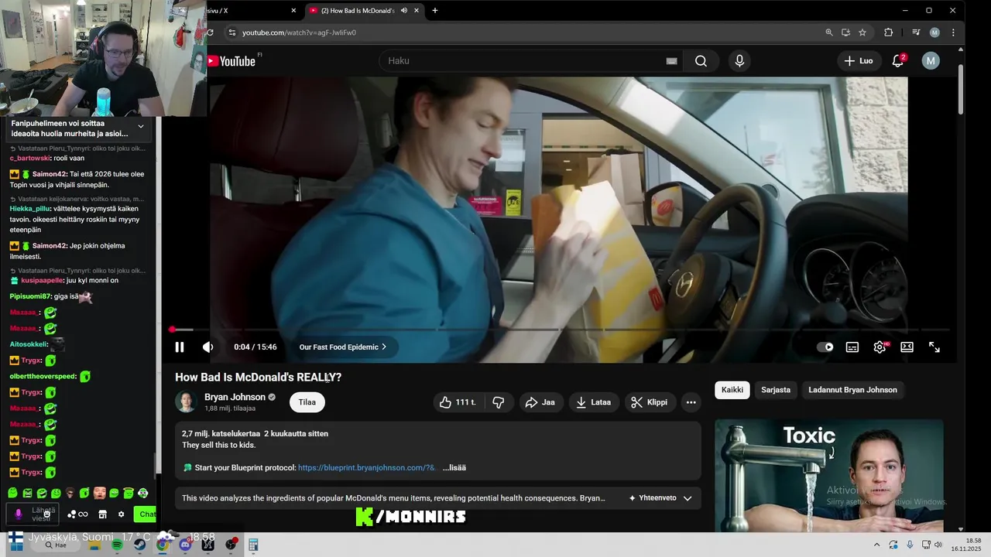Image resolution: width=991 pixels, height=557 pixels.
Task: Open the YouTube account avatar menu
Action: click(x=931, y=61)
